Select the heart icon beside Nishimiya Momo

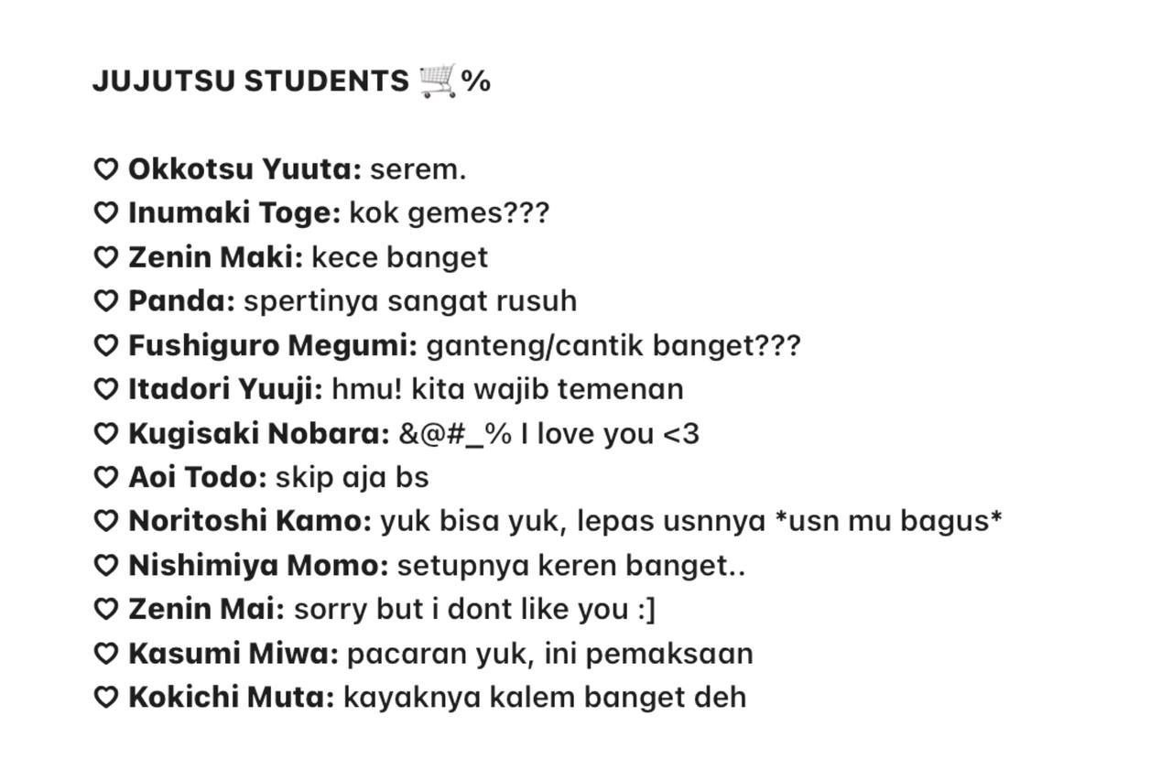[x=106, y=566]
